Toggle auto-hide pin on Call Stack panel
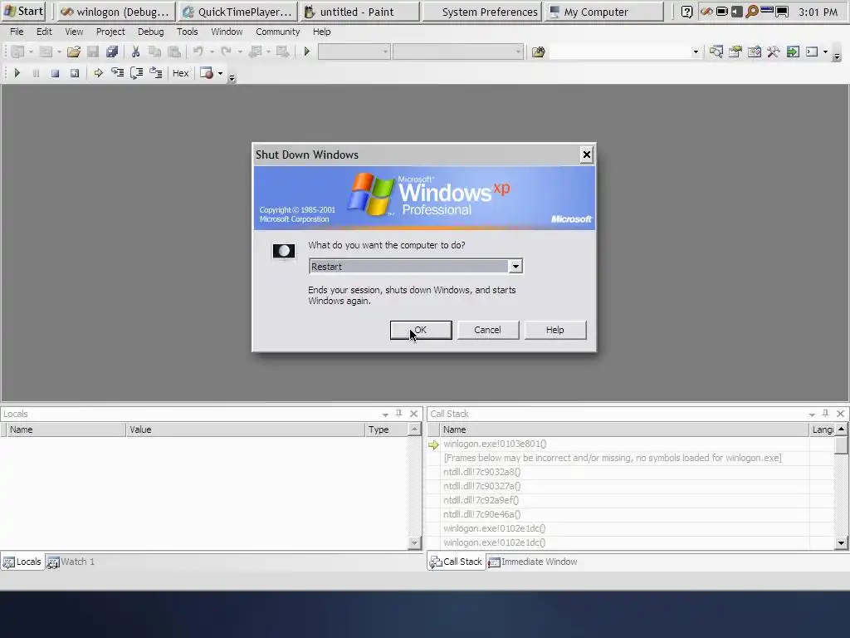The height and width of the screenshot is (638, 850). pyautogui.click(x=826, y=414)
